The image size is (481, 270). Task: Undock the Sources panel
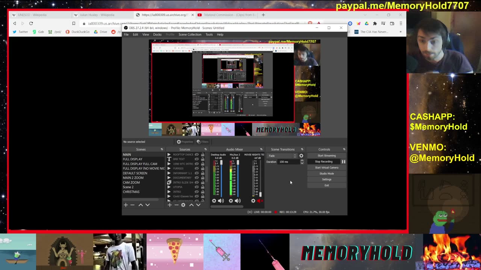(x=205, y=149)
